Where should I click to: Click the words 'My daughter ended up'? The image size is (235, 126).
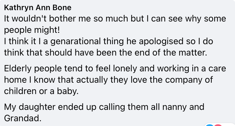(50, 107)
